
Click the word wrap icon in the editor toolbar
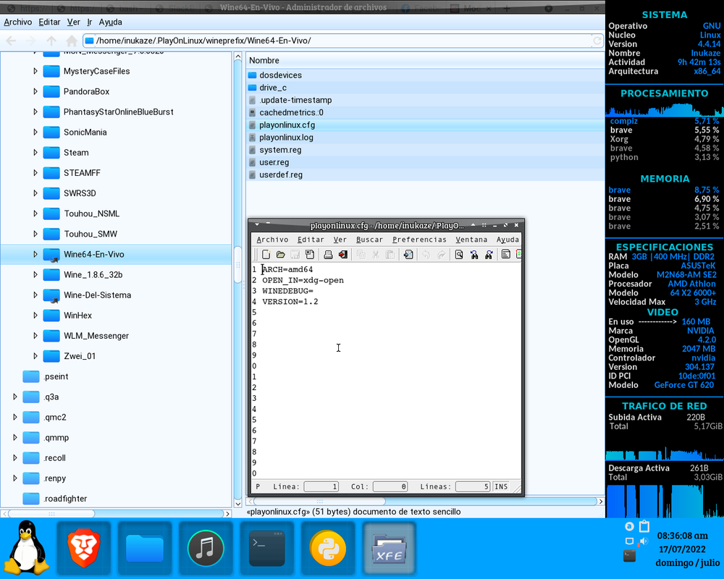[x=506, y=255]
